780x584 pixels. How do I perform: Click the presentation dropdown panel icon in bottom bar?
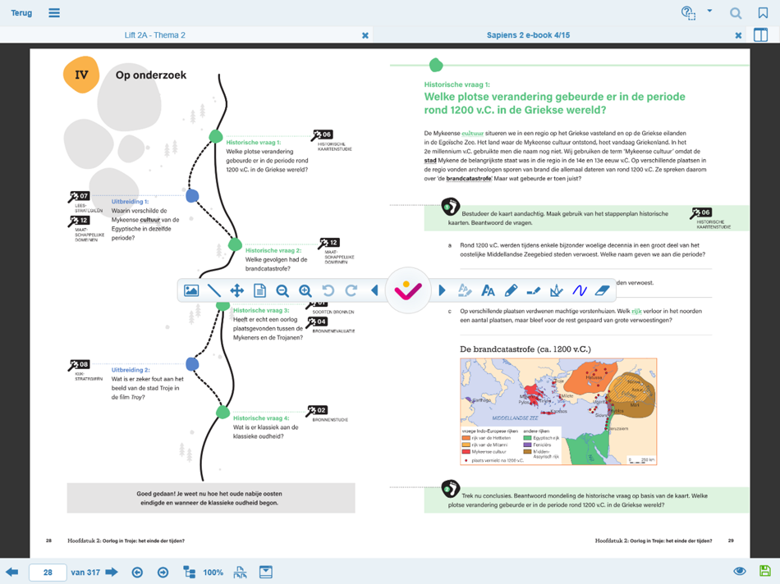point(266,573)
